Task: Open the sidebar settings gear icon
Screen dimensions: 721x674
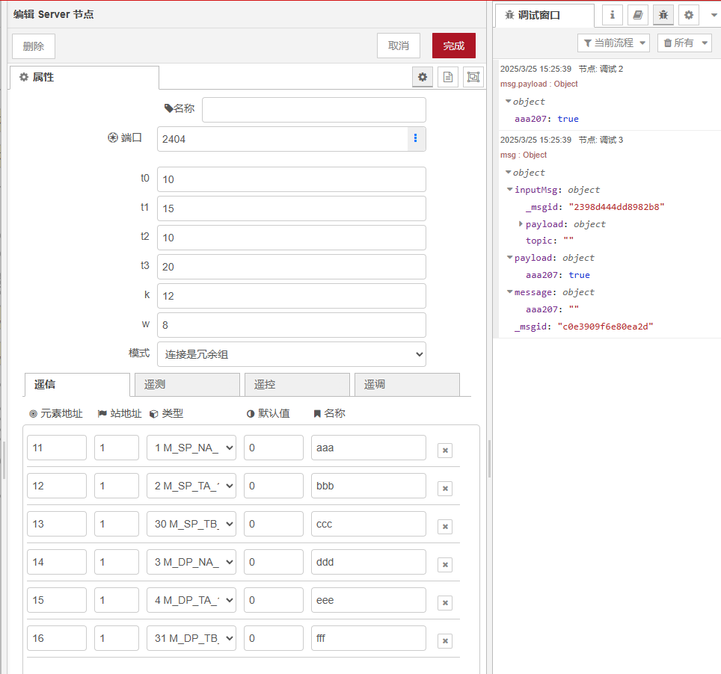Action: tap(688, 15)
